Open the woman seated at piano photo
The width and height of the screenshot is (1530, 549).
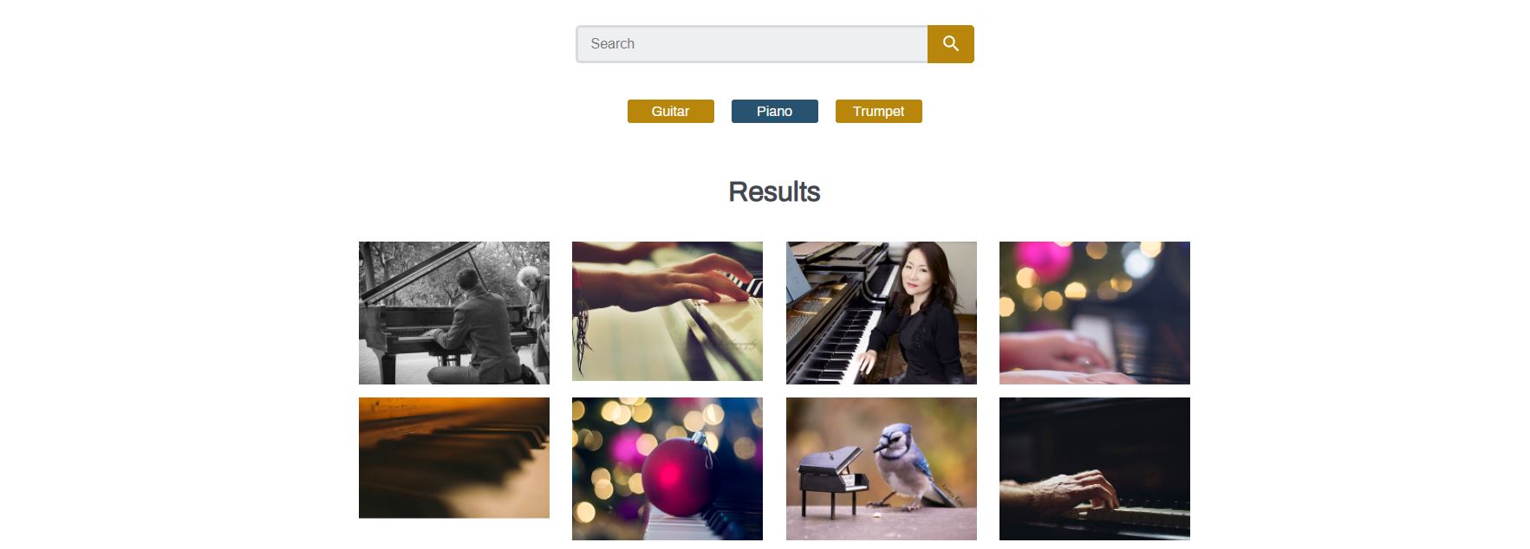tap(882, 313)
